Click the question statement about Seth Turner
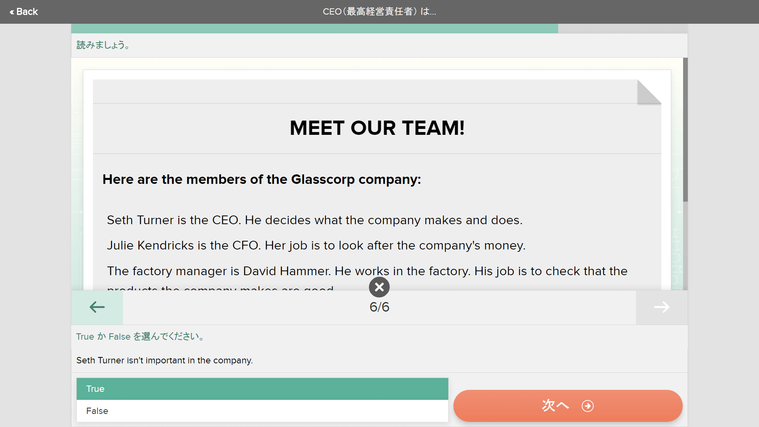The width and height of the screenshot is (759, 427). [x=164, y=361]
